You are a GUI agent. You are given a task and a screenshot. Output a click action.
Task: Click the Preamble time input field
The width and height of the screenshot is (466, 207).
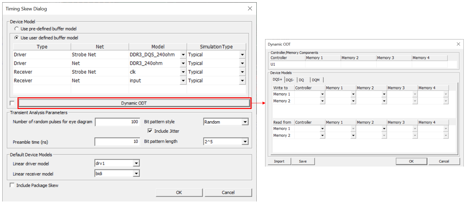117,142
